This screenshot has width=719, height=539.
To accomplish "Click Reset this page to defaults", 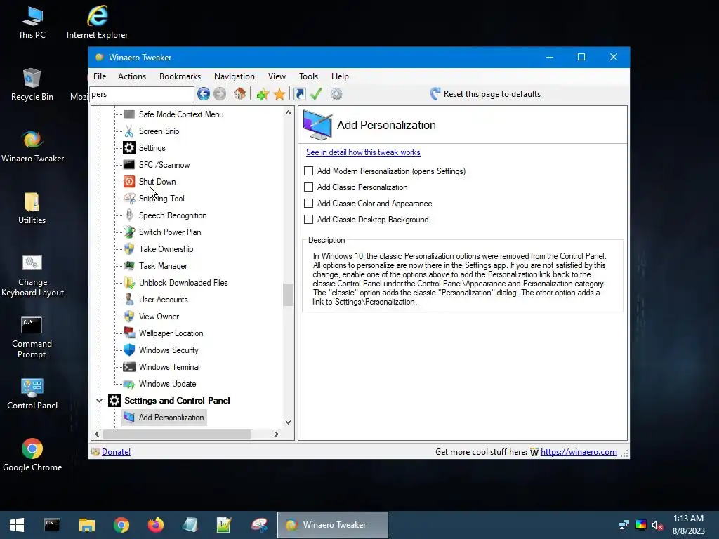I will [x=486, y=94].
